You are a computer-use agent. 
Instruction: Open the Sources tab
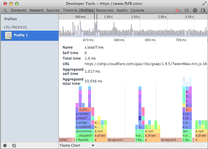click(x=53, y=10)
